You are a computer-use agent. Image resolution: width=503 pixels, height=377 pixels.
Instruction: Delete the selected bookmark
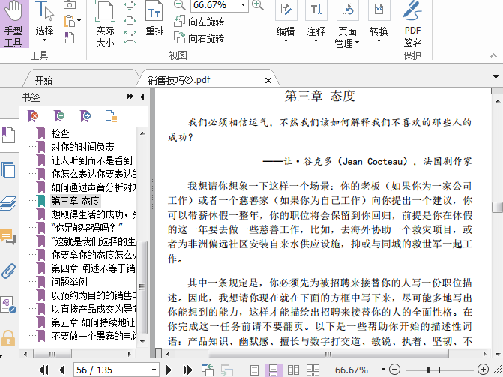pyautogui.click(x=33, y=116)
